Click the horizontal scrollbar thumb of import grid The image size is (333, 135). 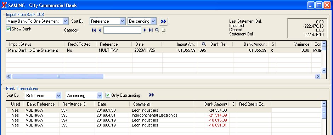click(x=58, y=76)
